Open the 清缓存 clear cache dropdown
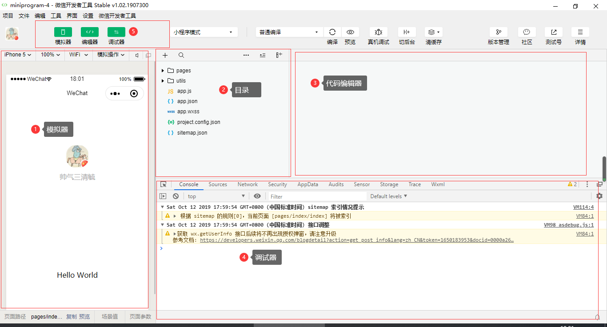607x327 pixels. tap(434, 32)
